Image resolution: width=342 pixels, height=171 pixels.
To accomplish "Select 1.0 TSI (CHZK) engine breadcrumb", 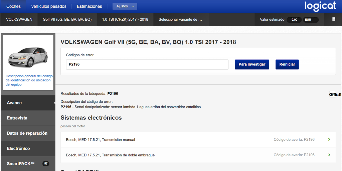I will (x=125, y=19).
